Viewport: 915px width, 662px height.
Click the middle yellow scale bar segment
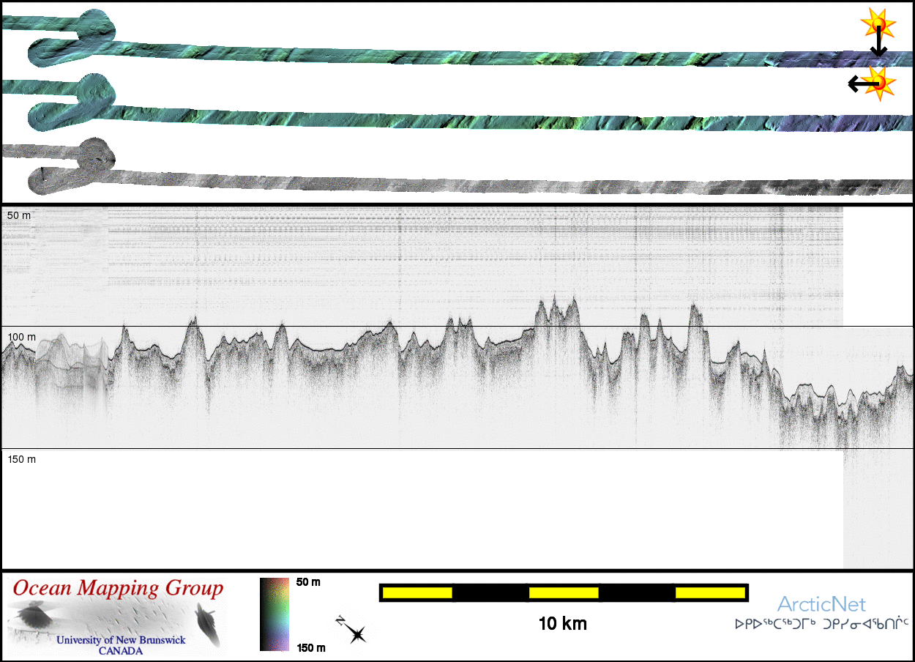point(564,592)
